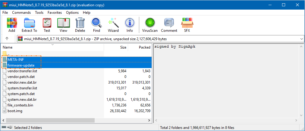Image resolution: width=305 pixels, height=131 pixels.
Task: Open the Help menu
Action: pyautogui.click(x=86, y=13)
